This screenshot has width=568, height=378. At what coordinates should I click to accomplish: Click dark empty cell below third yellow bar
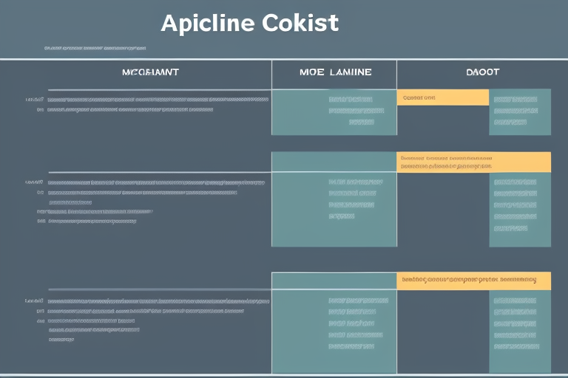point(442,331)
